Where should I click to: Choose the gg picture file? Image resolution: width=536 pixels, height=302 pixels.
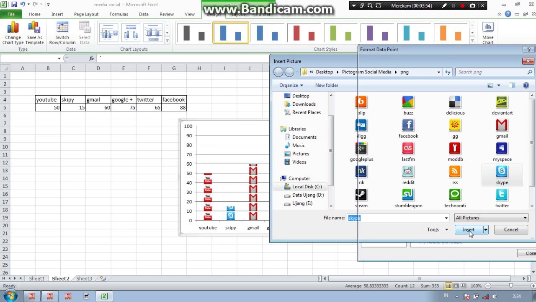click(455, 128)
